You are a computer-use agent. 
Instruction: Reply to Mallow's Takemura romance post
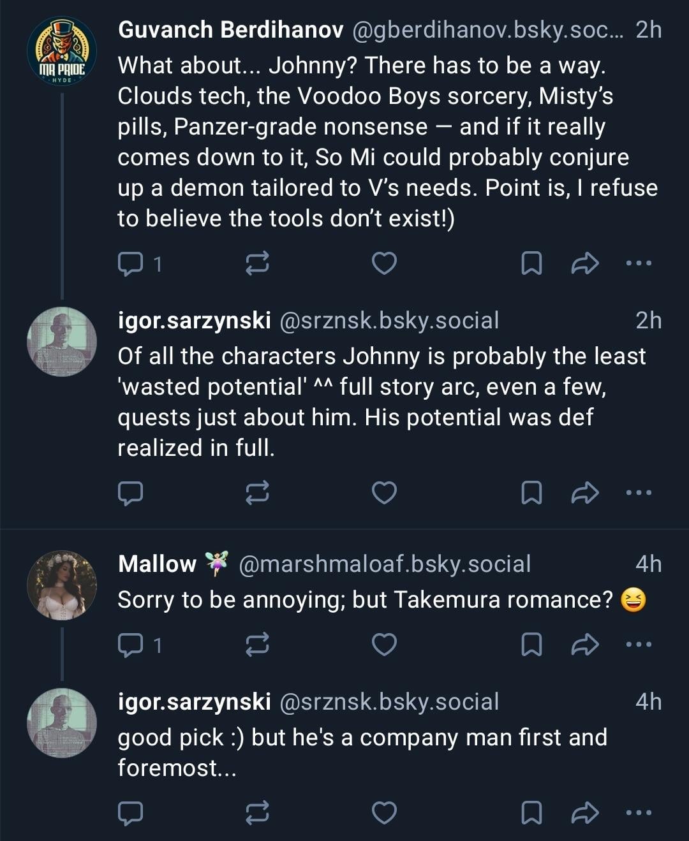(131, 645)
